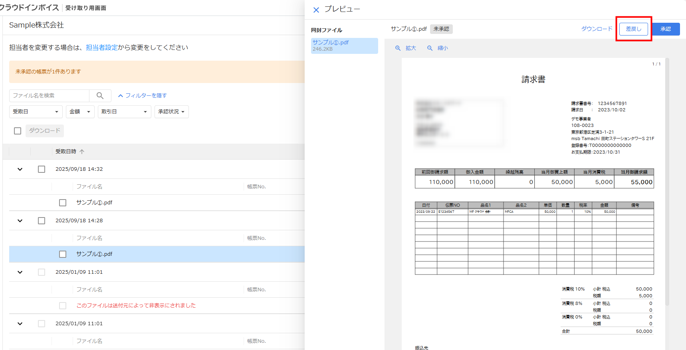Click the magnifier search icon beside file name field
Viewport: 686px width, 350px height.
coord(100,96)
